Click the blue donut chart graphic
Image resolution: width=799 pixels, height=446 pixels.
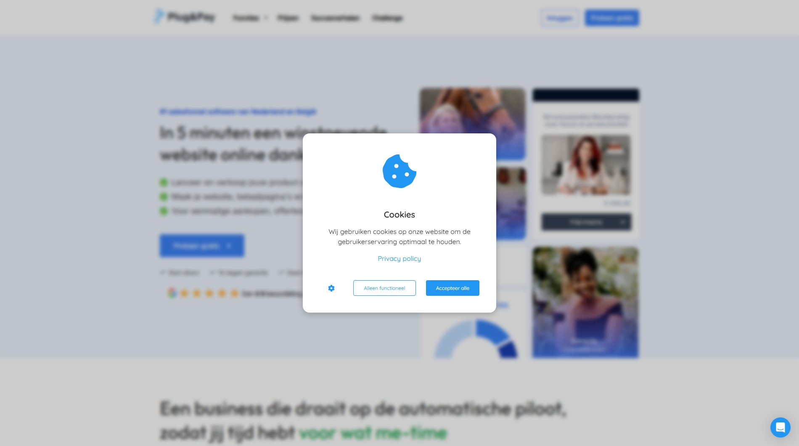[476, 339]
